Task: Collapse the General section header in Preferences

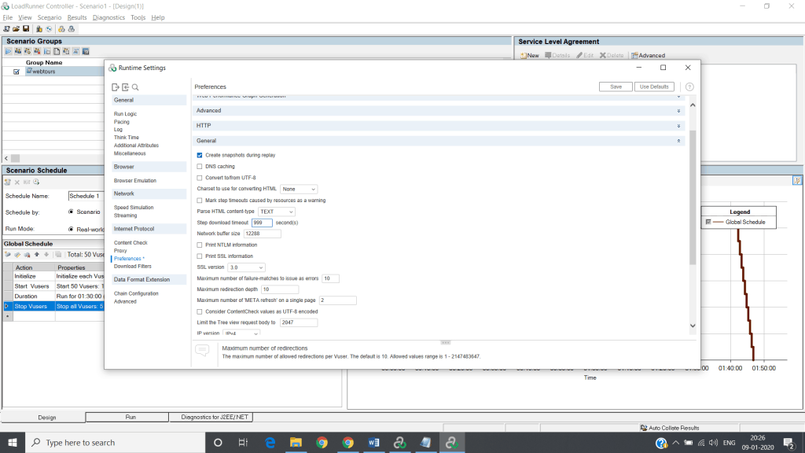Action: point(678,141)
